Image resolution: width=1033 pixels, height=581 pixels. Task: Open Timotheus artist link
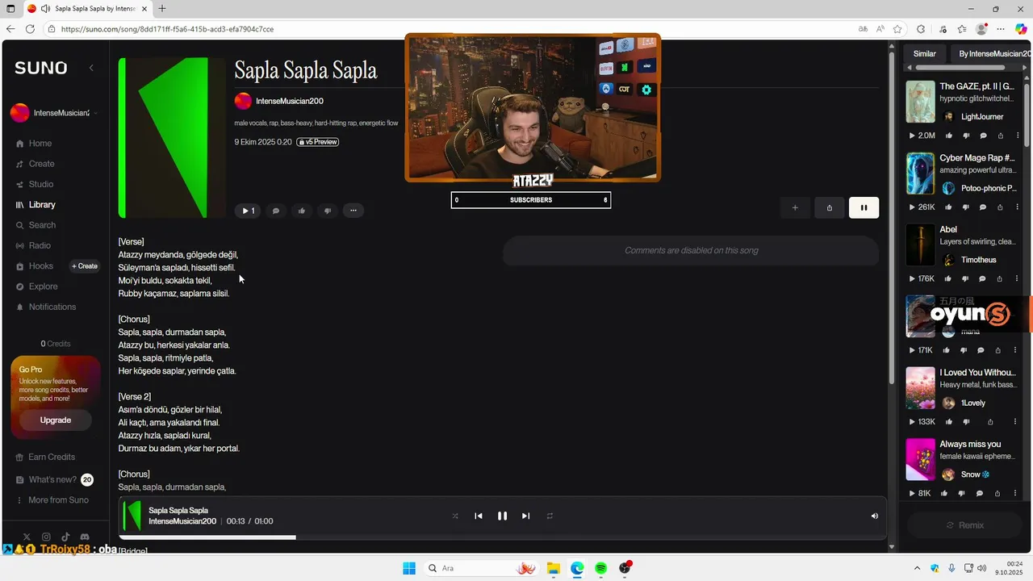(978, 260)
